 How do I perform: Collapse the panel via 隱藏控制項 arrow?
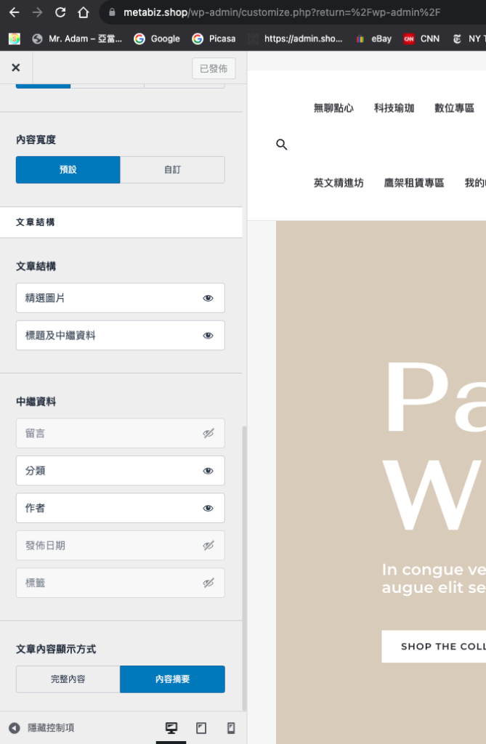coord(15,727)
